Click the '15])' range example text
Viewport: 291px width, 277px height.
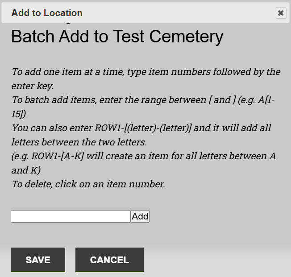point(18,114)
